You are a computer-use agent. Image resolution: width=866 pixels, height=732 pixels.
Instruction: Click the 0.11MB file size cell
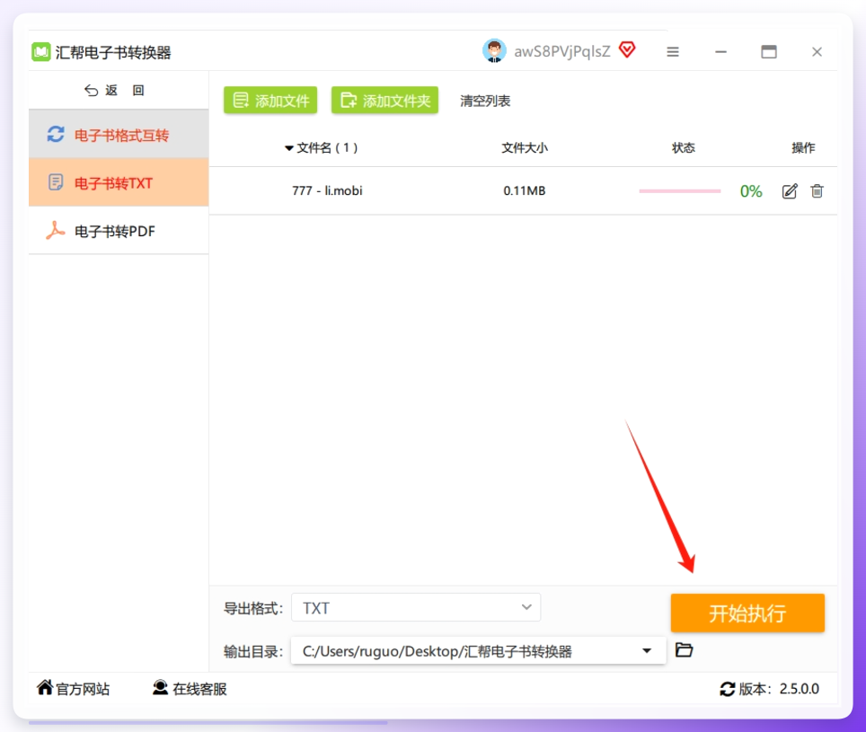click(524, 191)
